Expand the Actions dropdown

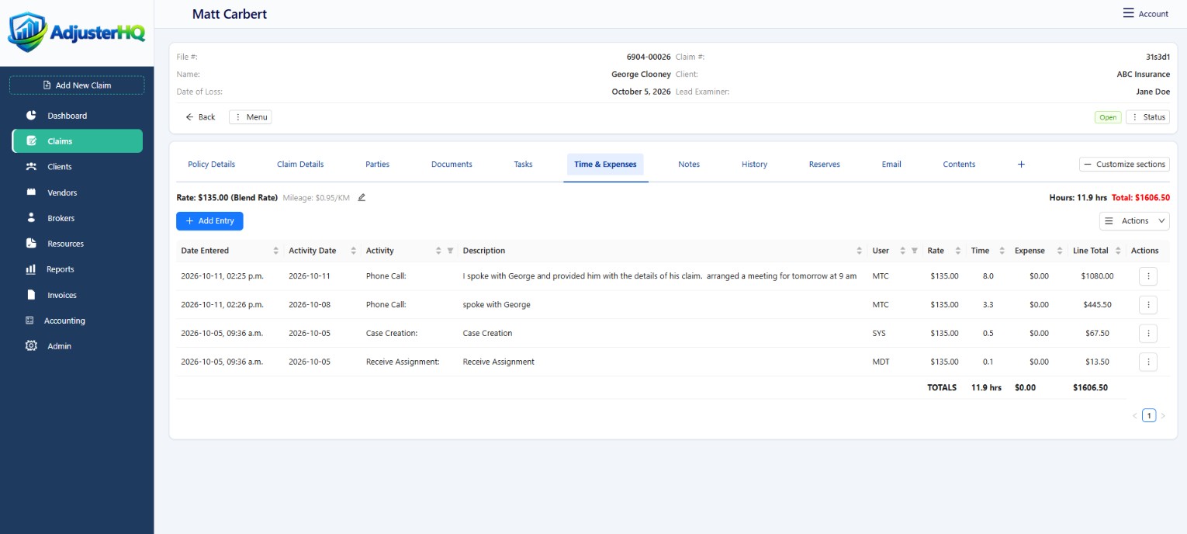tap(1134, 221)
